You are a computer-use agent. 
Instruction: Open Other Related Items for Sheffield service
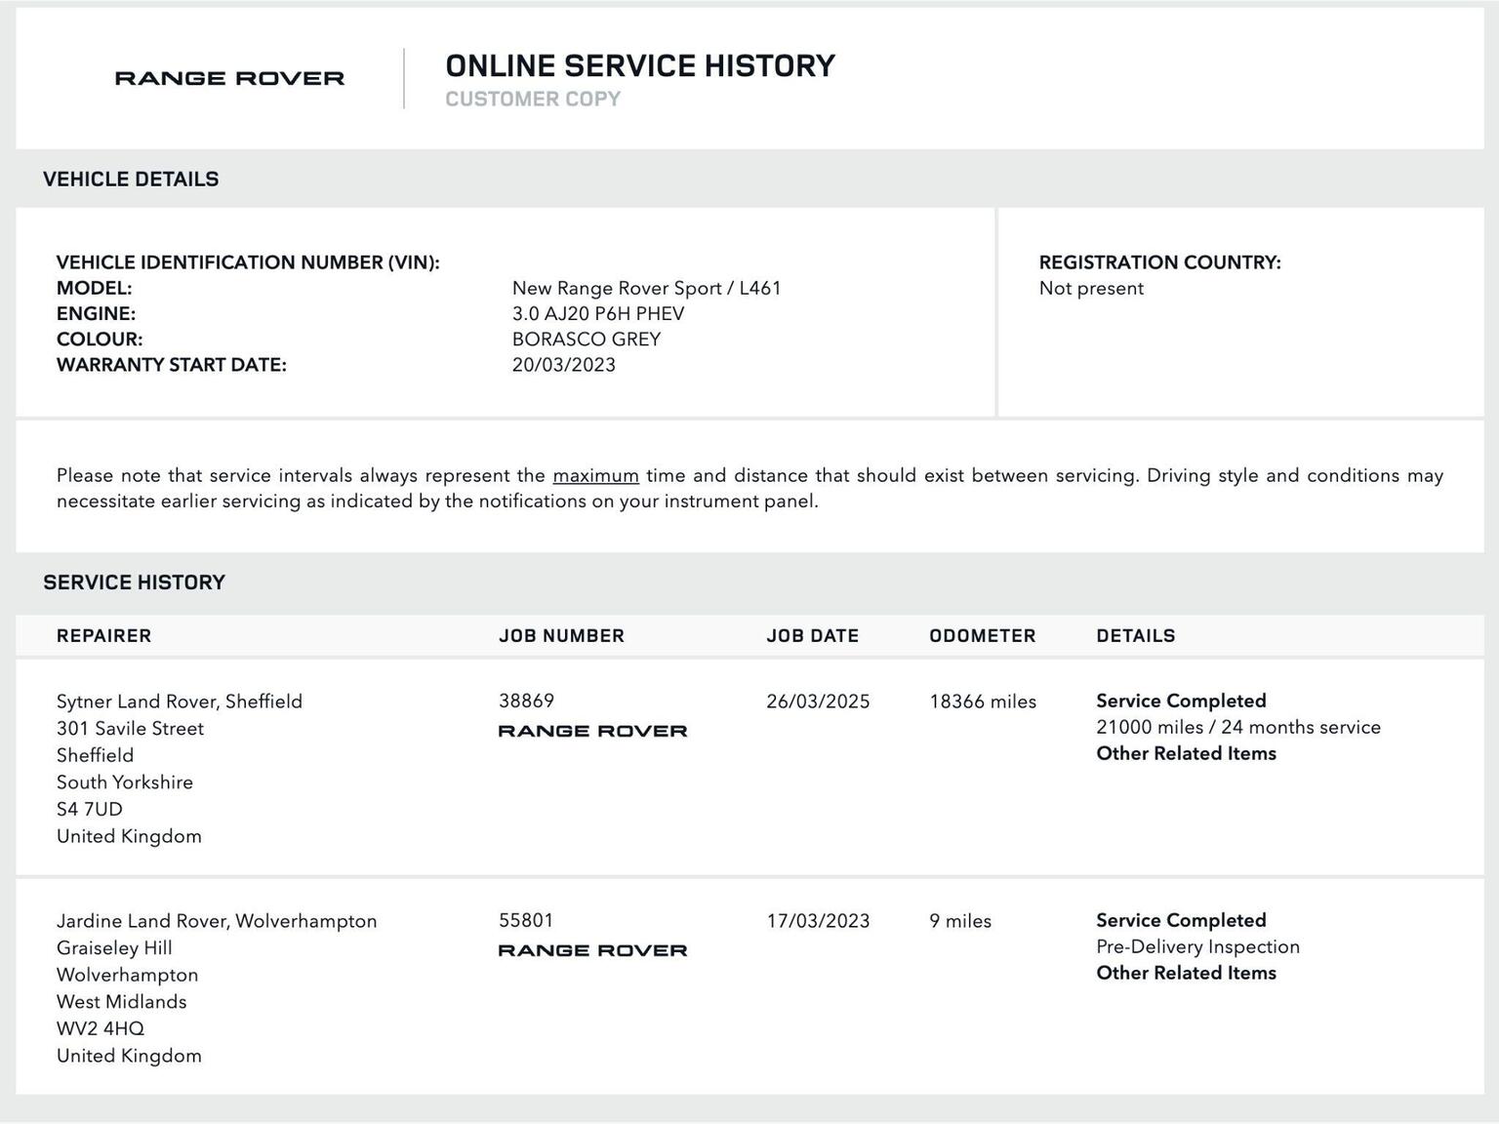pyautogui.click(x=1186, y=753)
